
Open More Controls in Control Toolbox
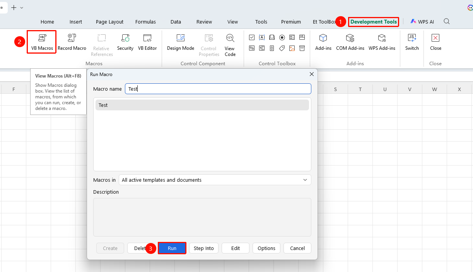302,48
